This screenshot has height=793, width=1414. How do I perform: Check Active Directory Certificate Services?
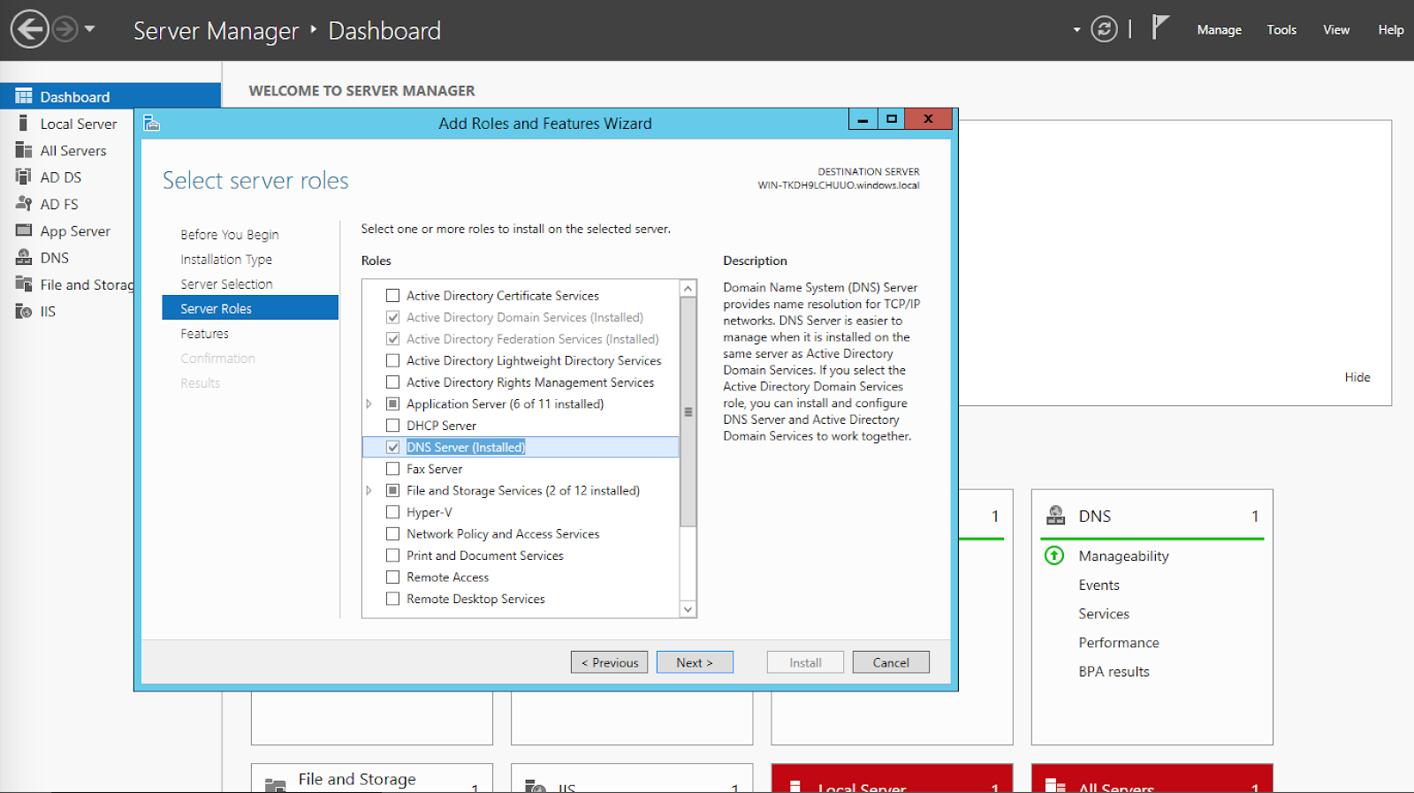(393, 296)
